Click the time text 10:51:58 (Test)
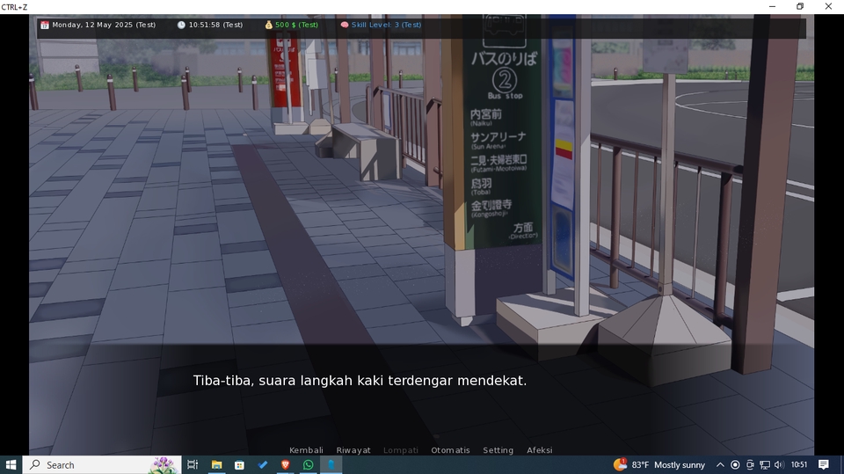Viewport: 844px width, 474px height. coord(215,25)
